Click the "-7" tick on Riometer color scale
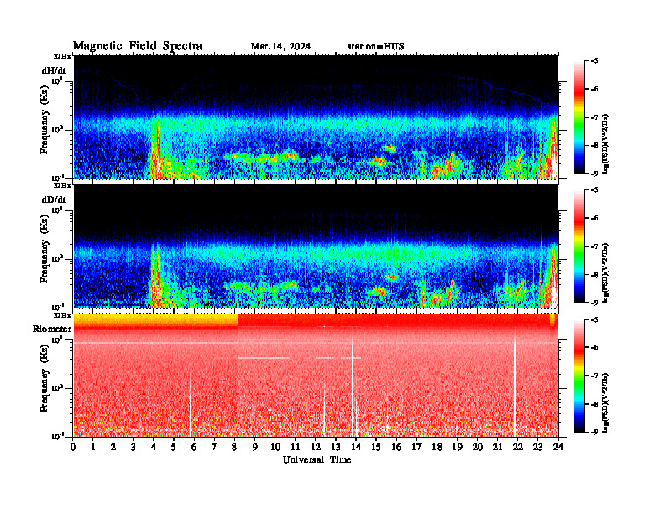Viewport: 665px width, 513px height. (594, 376)
